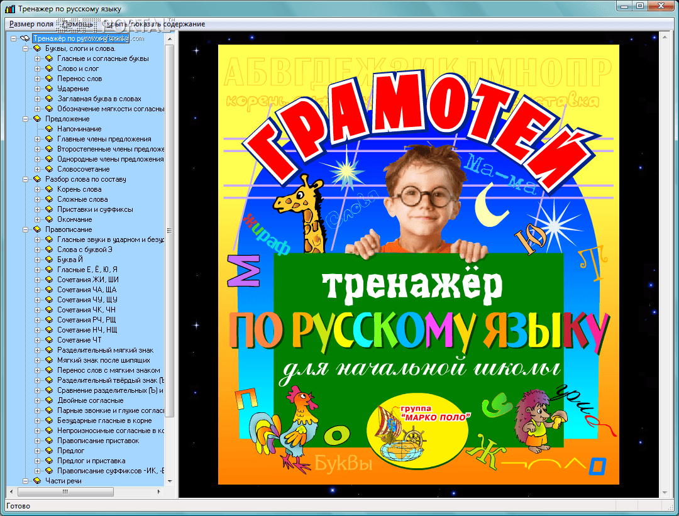Select Безударные гласные в корне topic
679x516 pixels.
coord(104,420)
